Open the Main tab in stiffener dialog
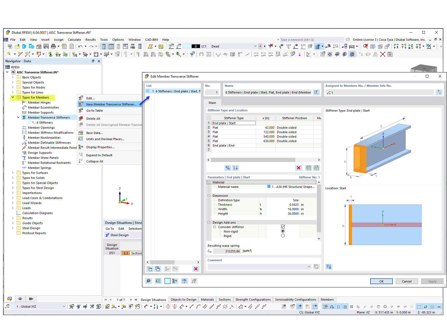447x335 pixels. [212, 103]
